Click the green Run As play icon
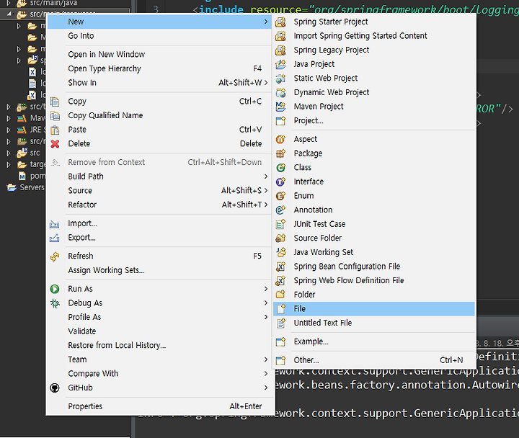 (55, 289)
